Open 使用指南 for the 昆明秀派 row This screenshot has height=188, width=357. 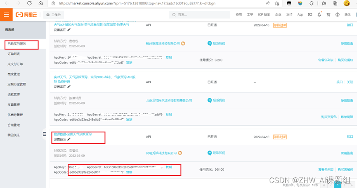[347, 153]
